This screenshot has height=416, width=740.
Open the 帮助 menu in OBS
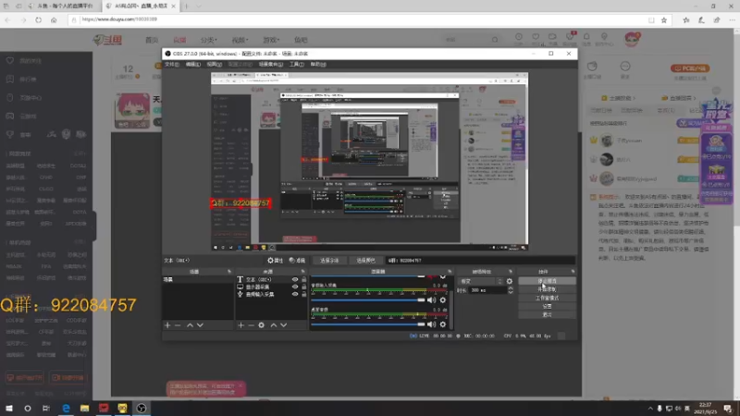318,64
